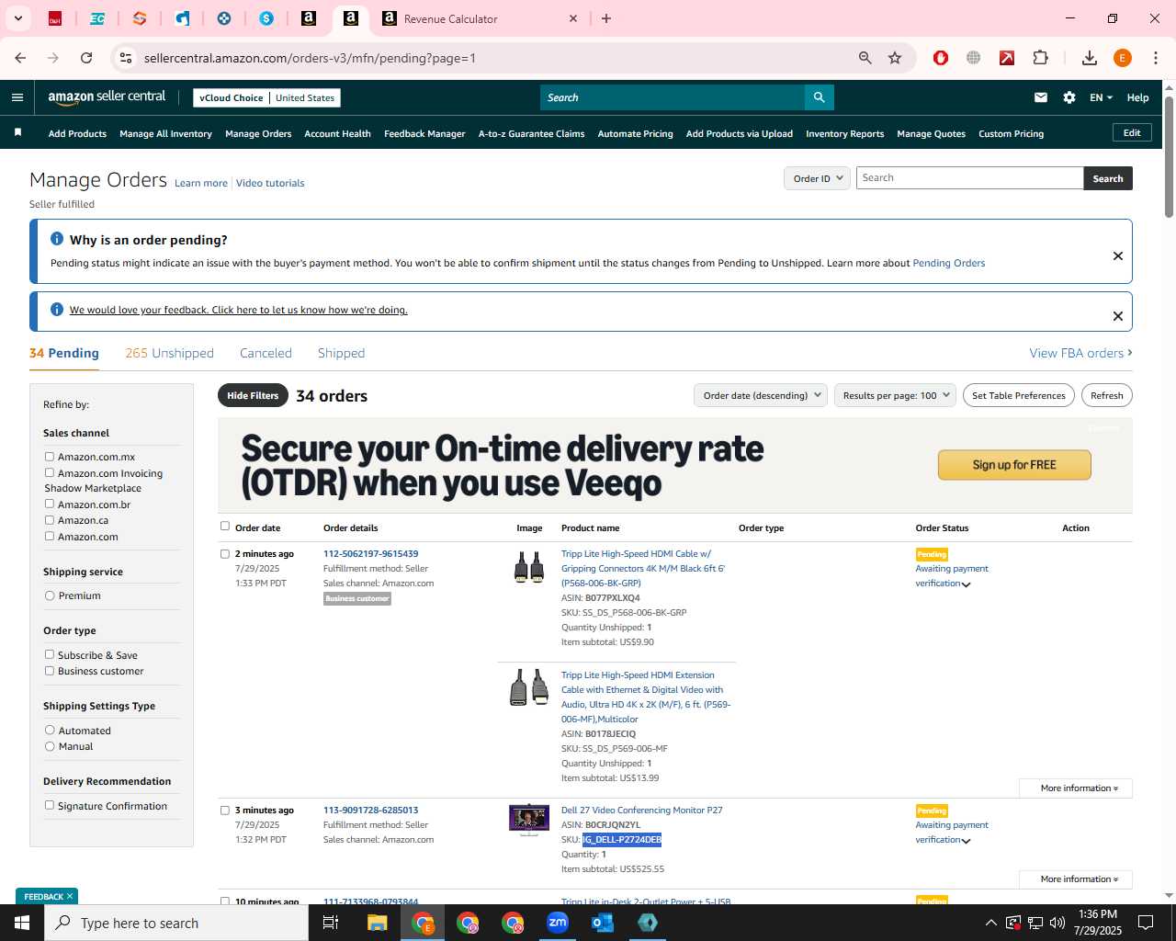Open the Results per page dropdown
Image resolution: width=1176 pixels, height=941 pixels.
(895, 395)
